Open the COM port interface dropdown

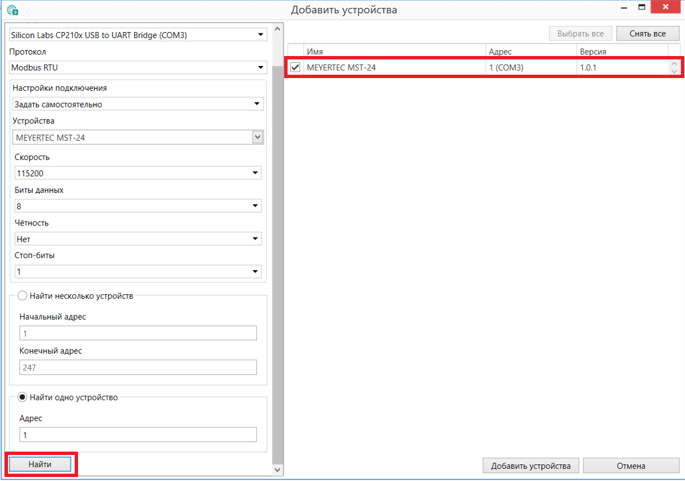point(137,35)
